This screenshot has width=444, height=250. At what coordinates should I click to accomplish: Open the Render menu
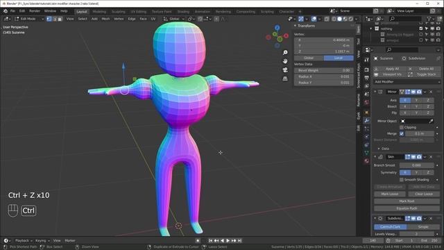click(35, 11)
